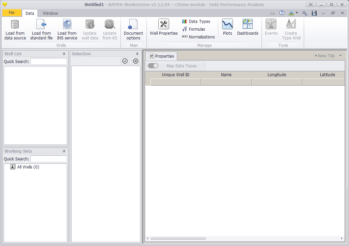Toggle the Map Data Types switch
Screen dimensions: 349x246
153,66
